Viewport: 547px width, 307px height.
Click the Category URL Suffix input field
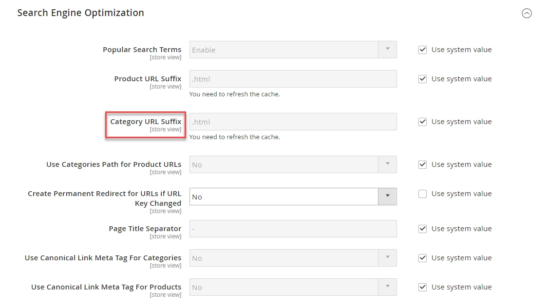pyautogui.click(x=293, y=122)
